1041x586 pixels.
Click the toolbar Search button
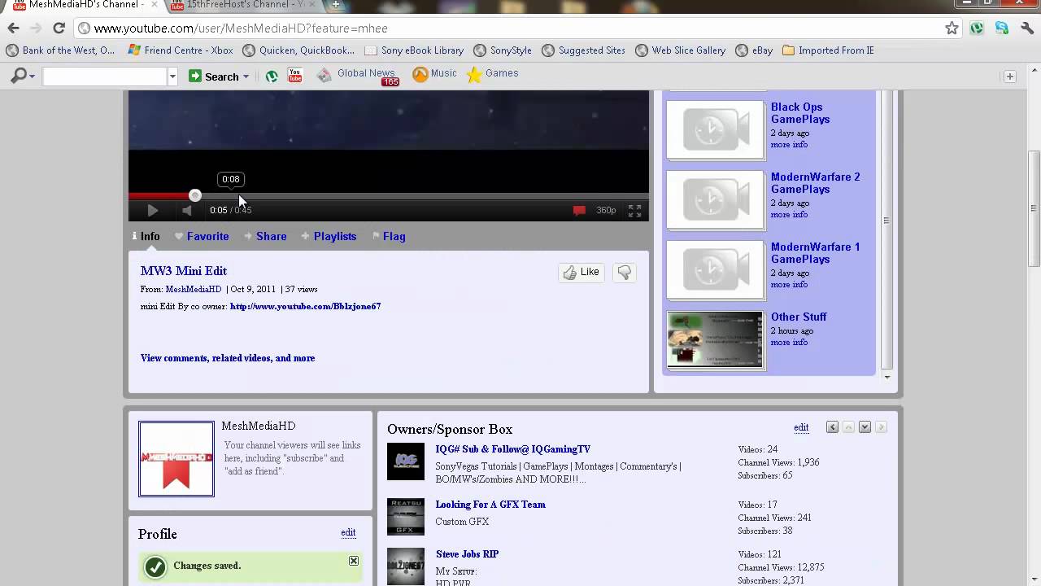point(214,77)
